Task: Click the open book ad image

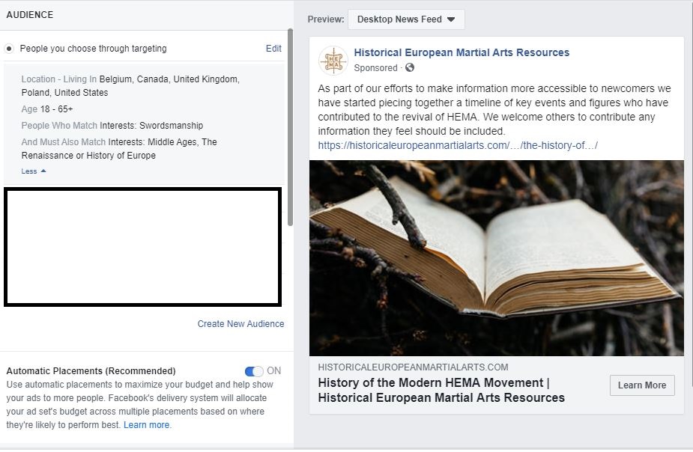Action: 496,258
